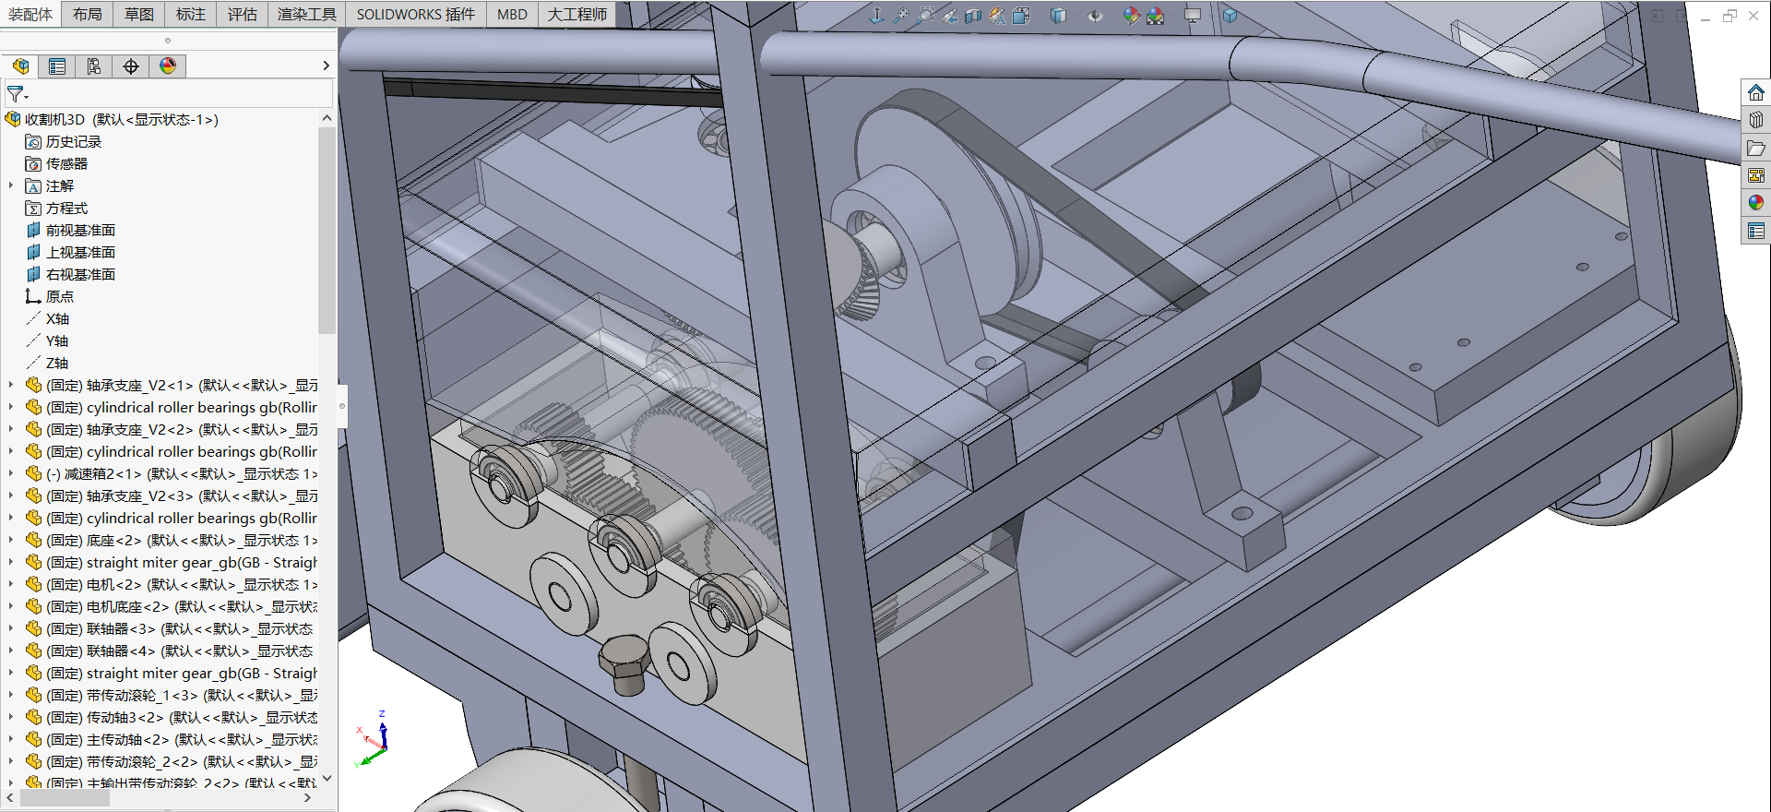The width and height of the screenshot is (1771, 812).
Task: Switch to the 渲染工具 tab
Action: click(x=307, y=14)
